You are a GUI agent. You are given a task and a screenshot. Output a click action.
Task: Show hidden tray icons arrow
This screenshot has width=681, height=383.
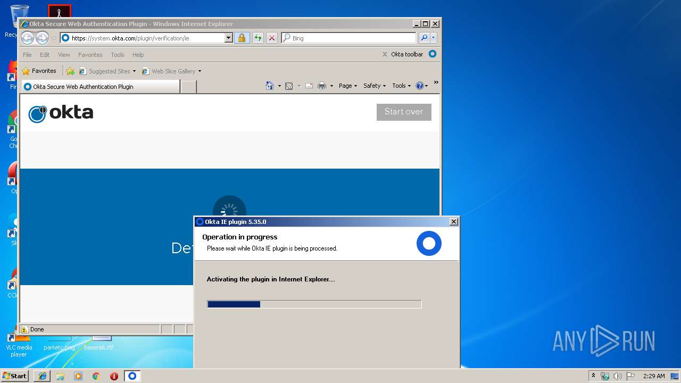click(593, 376)
